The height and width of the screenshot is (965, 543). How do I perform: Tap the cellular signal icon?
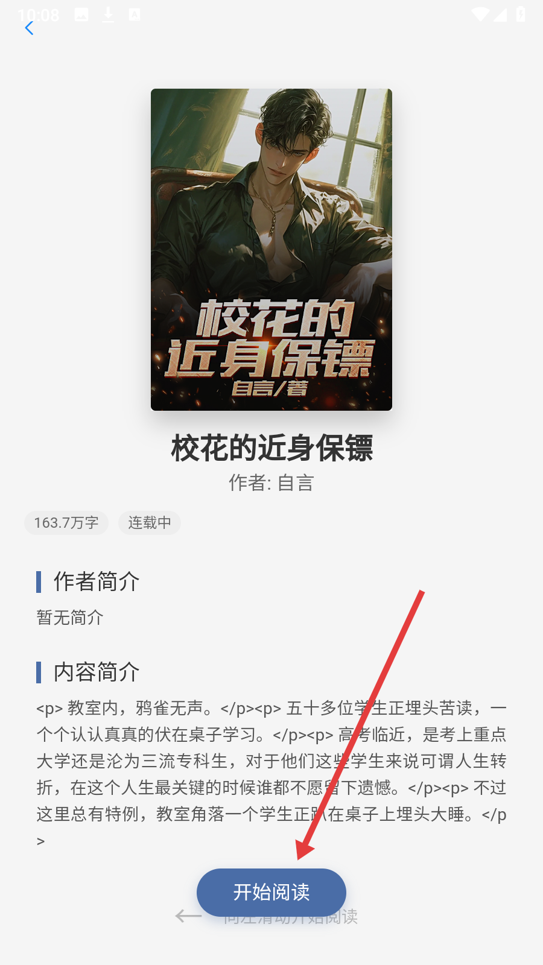500,14
